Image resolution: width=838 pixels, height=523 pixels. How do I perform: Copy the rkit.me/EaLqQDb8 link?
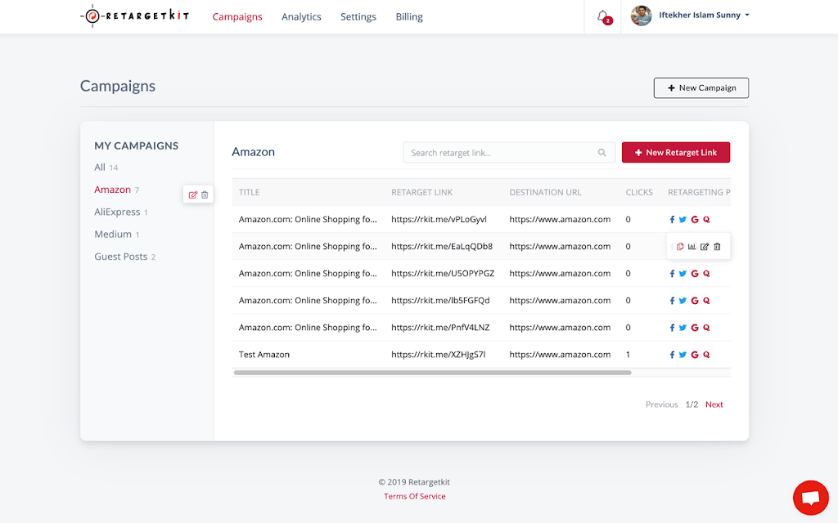(680, 247)
